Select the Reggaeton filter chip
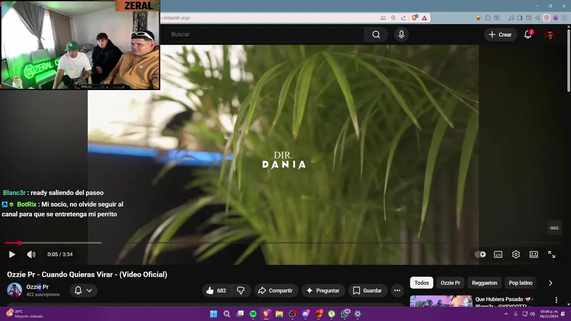571x321 pixels. click(x=484, y=283)
